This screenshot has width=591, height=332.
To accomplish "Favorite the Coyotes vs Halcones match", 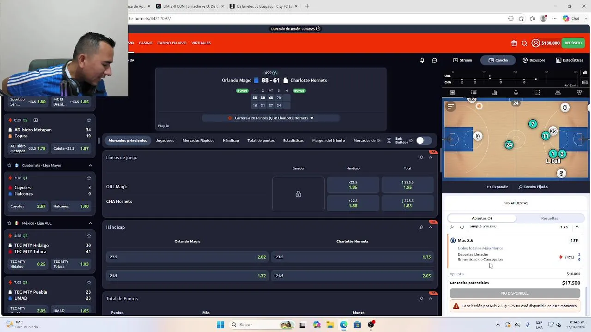I will pos(89,178).
